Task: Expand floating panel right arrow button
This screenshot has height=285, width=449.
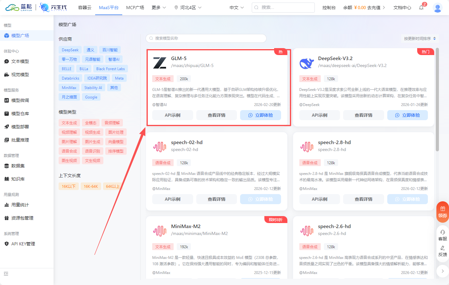Action: pyautogui.click(x=442, y=271)
